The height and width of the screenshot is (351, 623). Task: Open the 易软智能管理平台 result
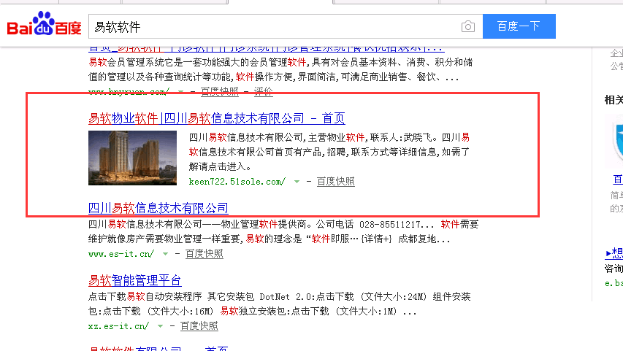pos(134,281)
